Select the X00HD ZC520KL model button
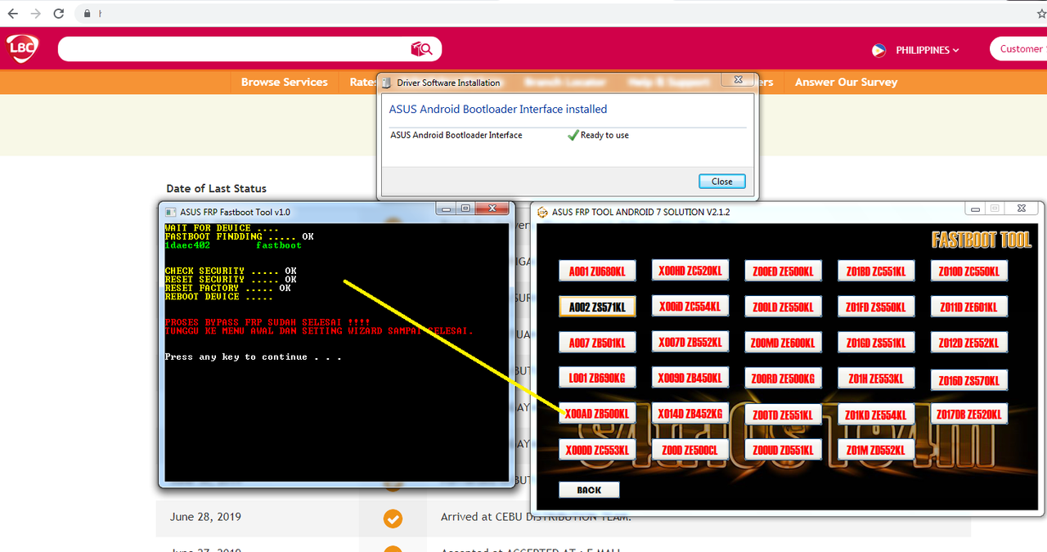This screenshot has width=1047, height=552. tap(690, 270)
